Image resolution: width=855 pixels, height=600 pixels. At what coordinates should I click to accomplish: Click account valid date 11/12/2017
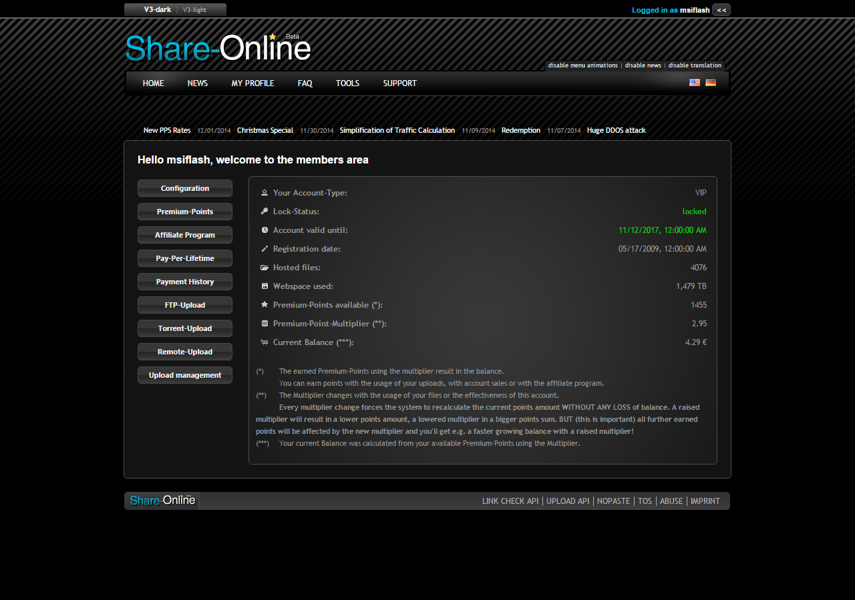coord(663,230)
